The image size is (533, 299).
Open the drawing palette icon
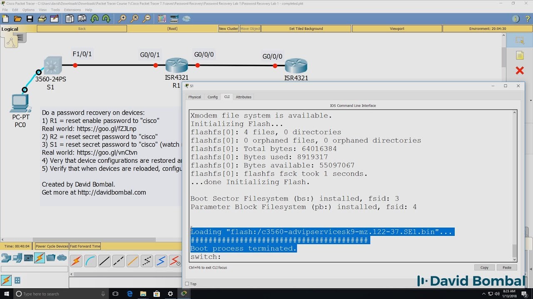point(162,19)
